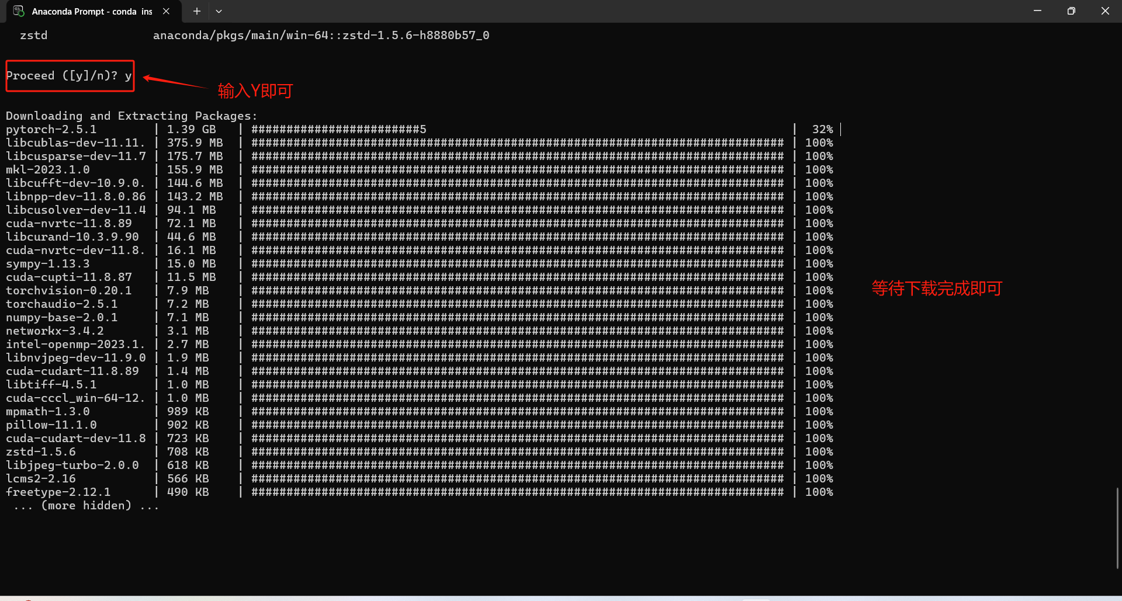Click the lcms2-2.16 package name
The width and height of the screenshot is (1122, 601).
(41, 478)
